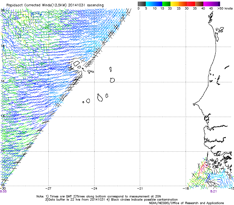Click the '16' latitude axis label
The height and width of the screenshot is (205, 234).
pyautogui.click(x=3, y=81)
